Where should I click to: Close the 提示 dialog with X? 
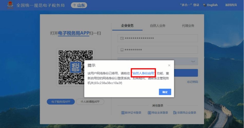[169, 65]
